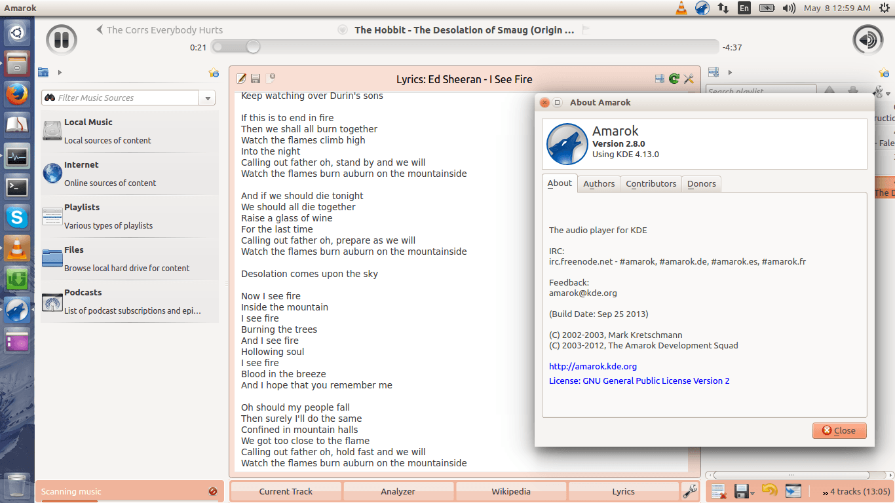Viewport: 895px width, 503px height.
Task: Clear playlist icon in bottom toolbar
Action: [718, 491]
